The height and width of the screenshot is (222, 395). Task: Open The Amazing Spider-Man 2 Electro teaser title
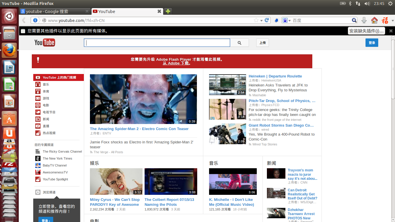click(139, 129)
